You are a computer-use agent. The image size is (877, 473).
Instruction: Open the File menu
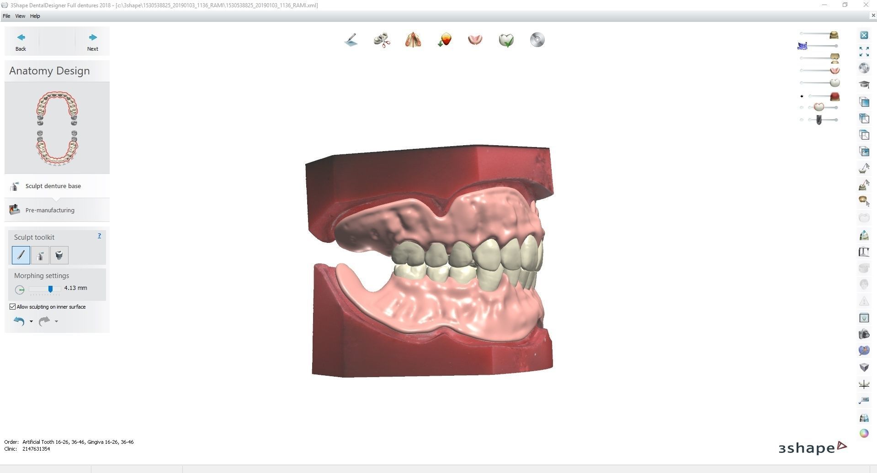coord(6,16)
